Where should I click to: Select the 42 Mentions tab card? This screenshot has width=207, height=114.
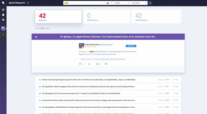(58, 16)
